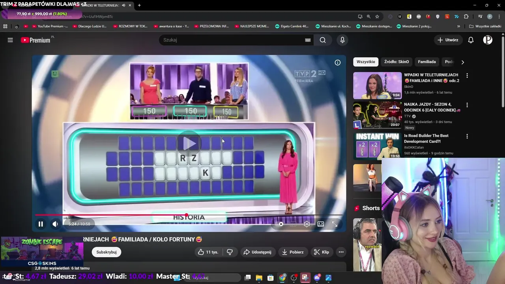Click the Wyszukaj taskbar search box
Viewport: 505px width, 284px height.
click(x=213, y=278)
